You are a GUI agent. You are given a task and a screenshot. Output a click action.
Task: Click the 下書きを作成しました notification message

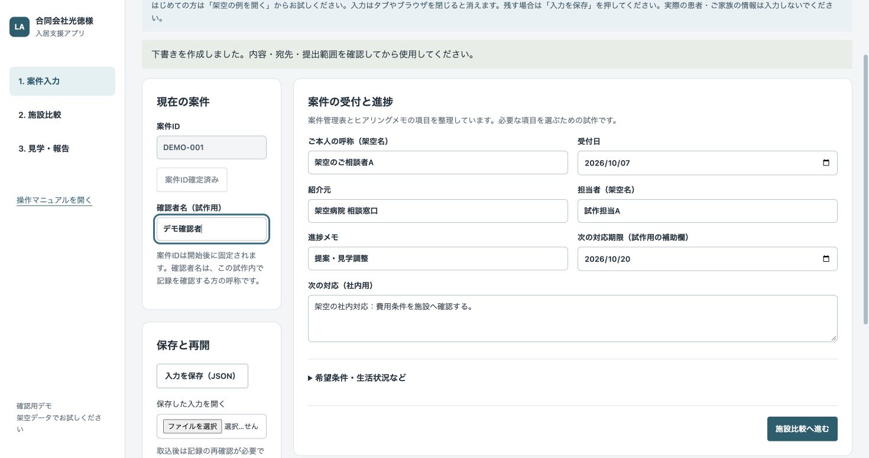pyautogui.click(x=313, y=54)
